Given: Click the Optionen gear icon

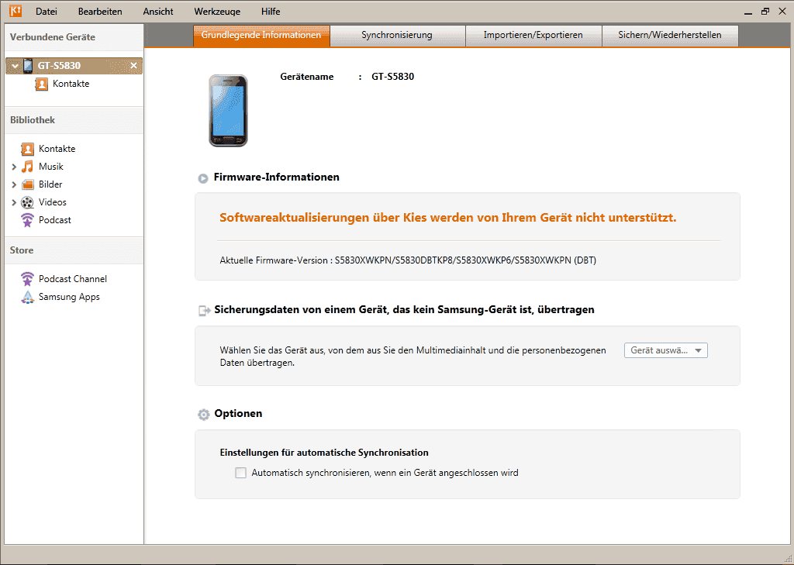Looking at the screenshot, I should (204, 415).
